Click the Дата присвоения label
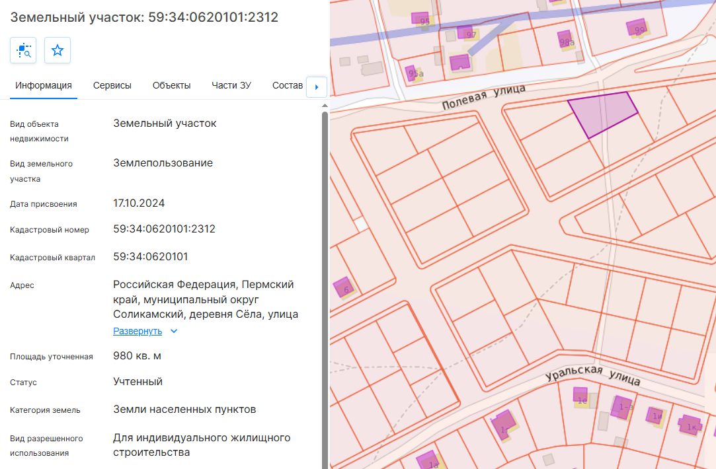 [x=44, y=204]
